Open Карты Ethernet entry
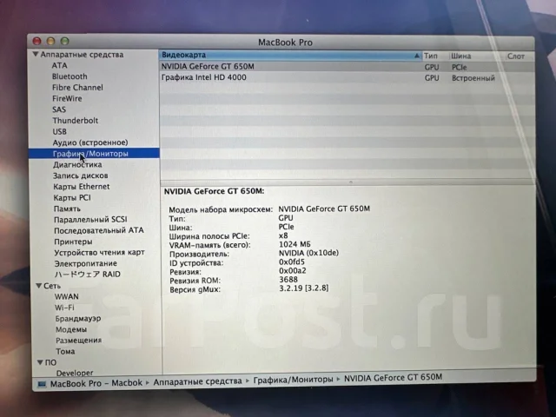The image size is (556, 417). (x=81, y=187)
